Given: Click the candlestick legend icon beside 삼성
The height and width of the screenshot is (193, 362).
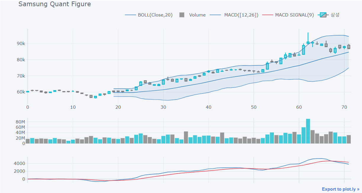Looking at the screenshot, I should tap(323, 15).
